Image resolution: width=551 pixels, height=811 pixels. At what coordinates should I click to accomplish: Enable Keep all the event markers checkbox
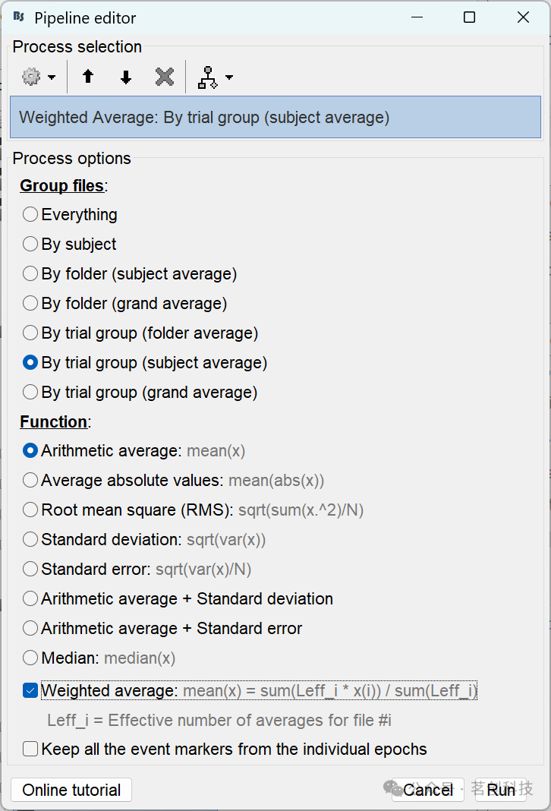tap(30, 749)
